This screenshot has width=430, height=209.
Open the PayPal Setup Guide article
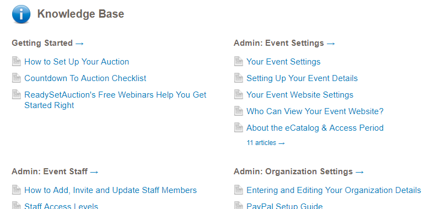[284, 206]
